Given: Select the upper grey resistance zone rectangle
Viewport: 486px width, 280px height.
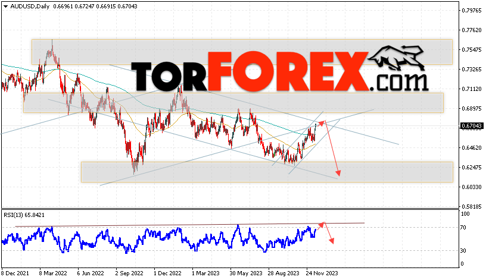Looking at the screenshot, I should 242,52.
